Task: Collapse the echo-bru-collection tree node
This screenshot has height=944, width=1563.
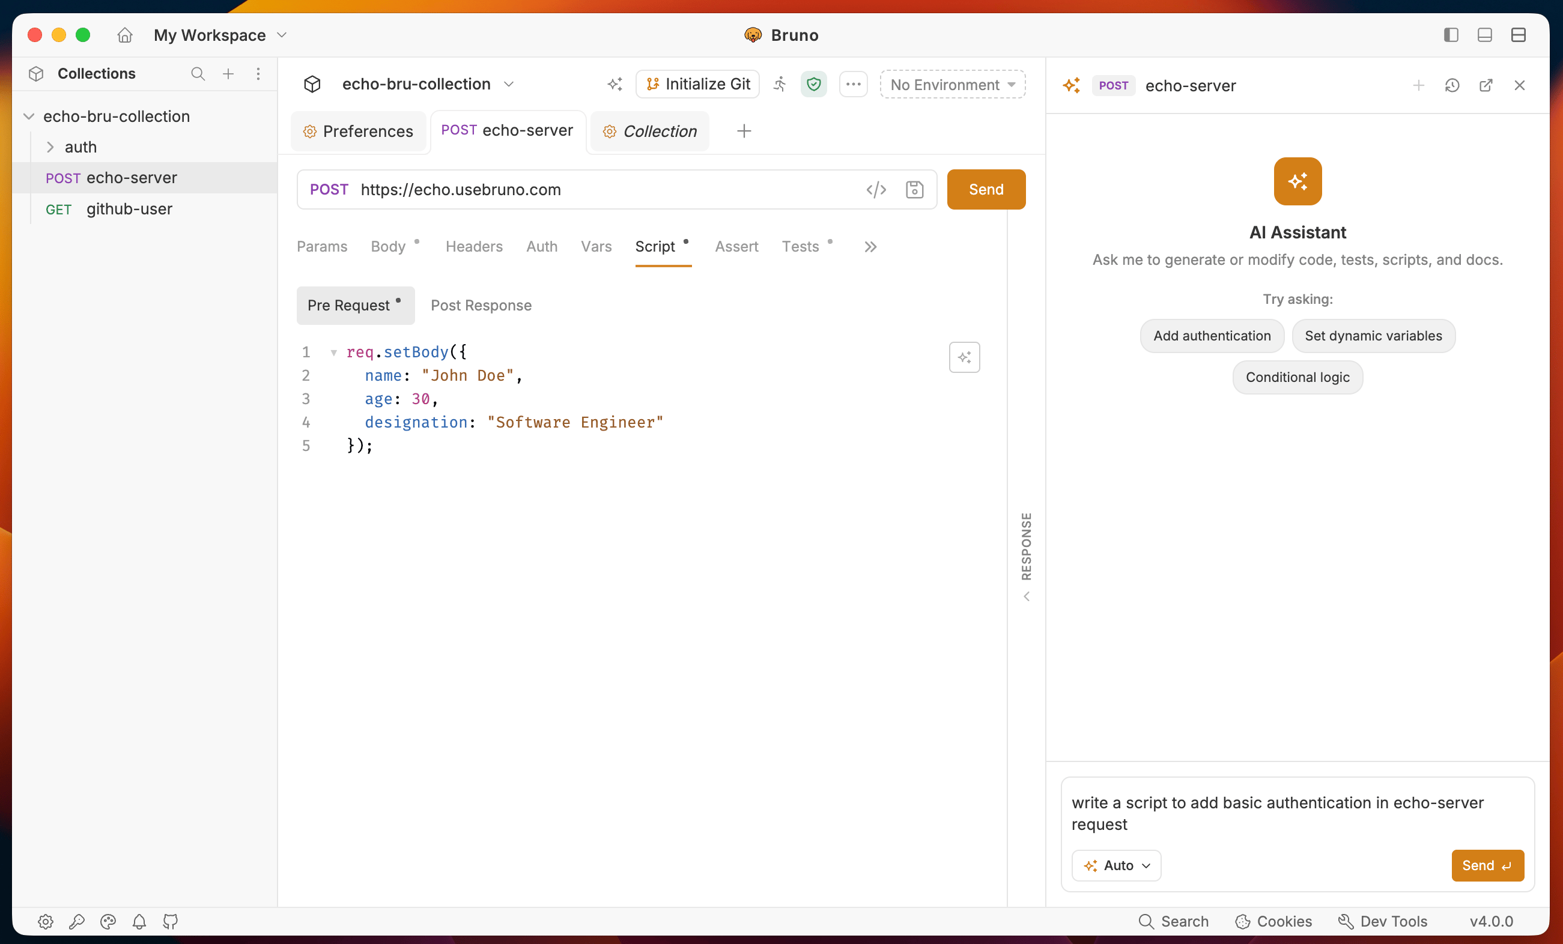Action: (x=29, y=116)
